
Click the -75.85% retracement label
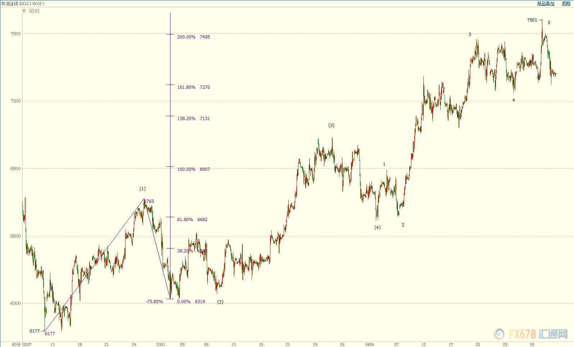(154, 302)
